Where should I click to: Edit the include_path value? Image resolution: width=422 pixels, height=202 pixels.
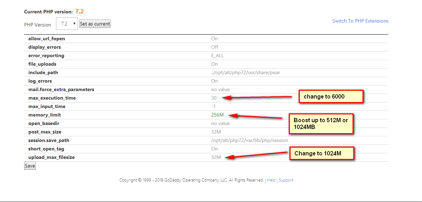[x=246, y=72]
